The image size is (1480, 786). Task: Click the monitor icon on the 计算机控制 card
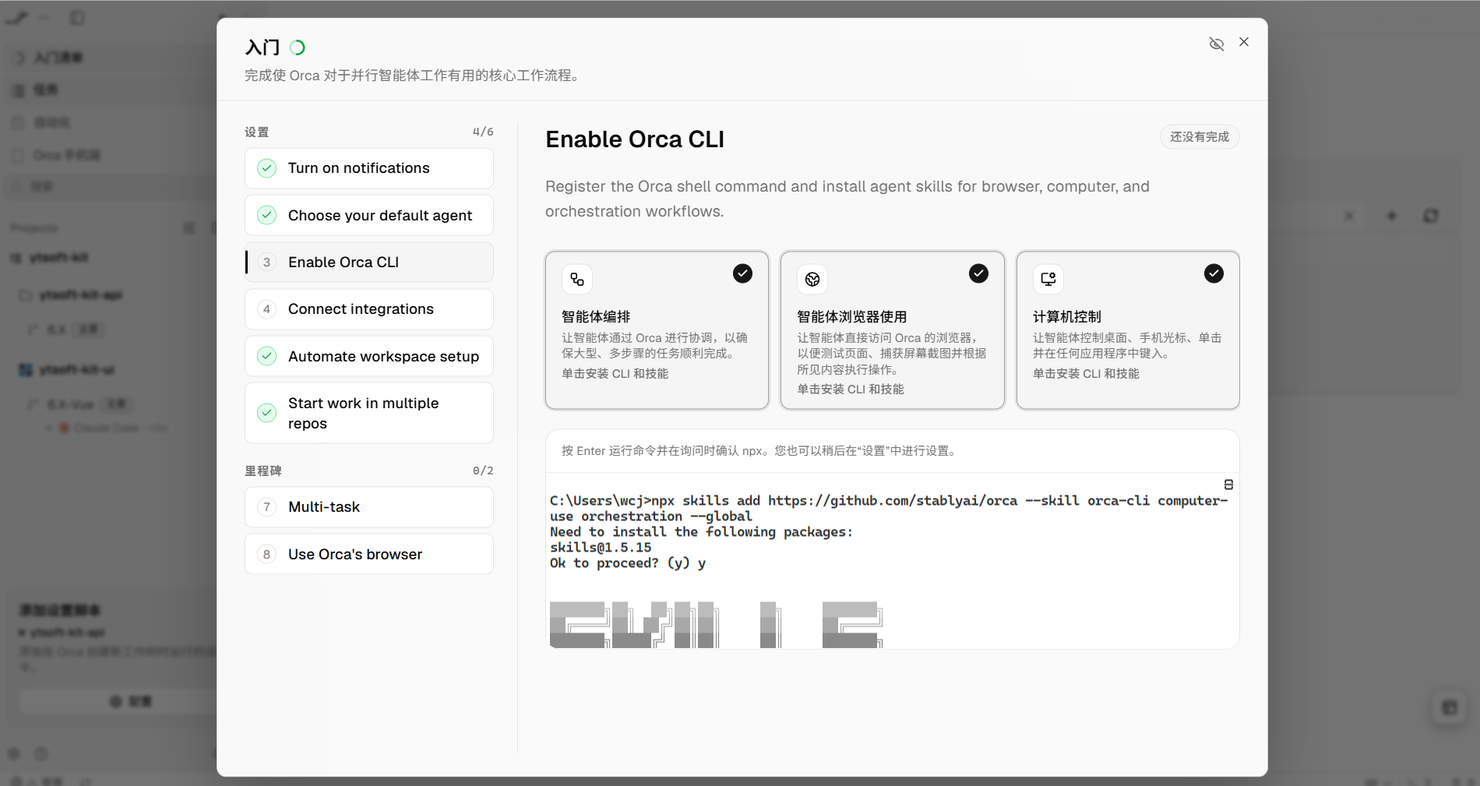1048,279
